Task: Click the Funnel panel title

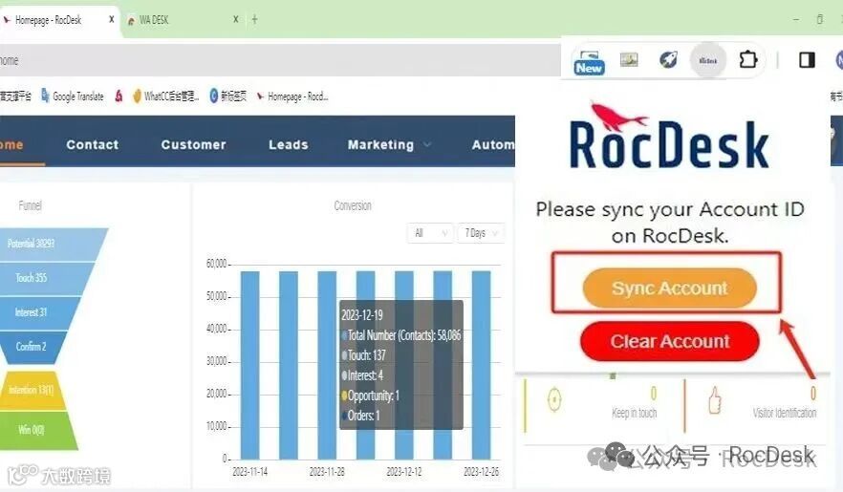Action: [x=31, y=205]
